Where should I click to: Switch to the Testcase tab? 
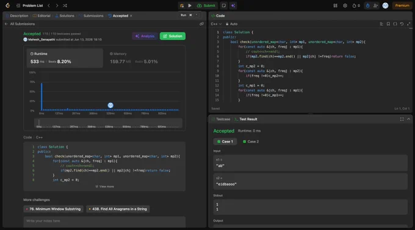[221, 119]
